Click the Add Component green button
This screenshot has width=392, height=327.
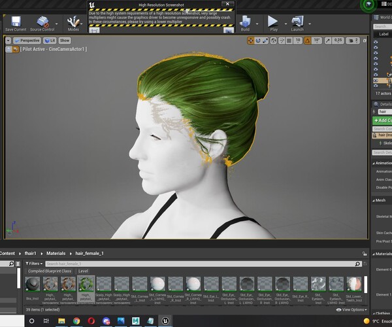382,120
